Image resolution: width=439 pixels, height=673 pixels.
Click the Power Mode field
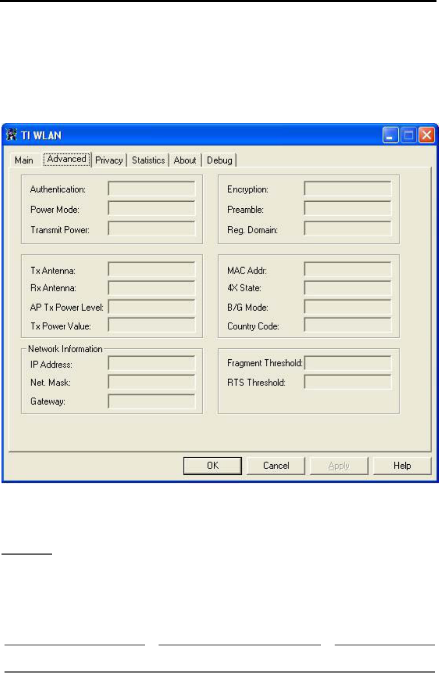(x=152, y=208)
